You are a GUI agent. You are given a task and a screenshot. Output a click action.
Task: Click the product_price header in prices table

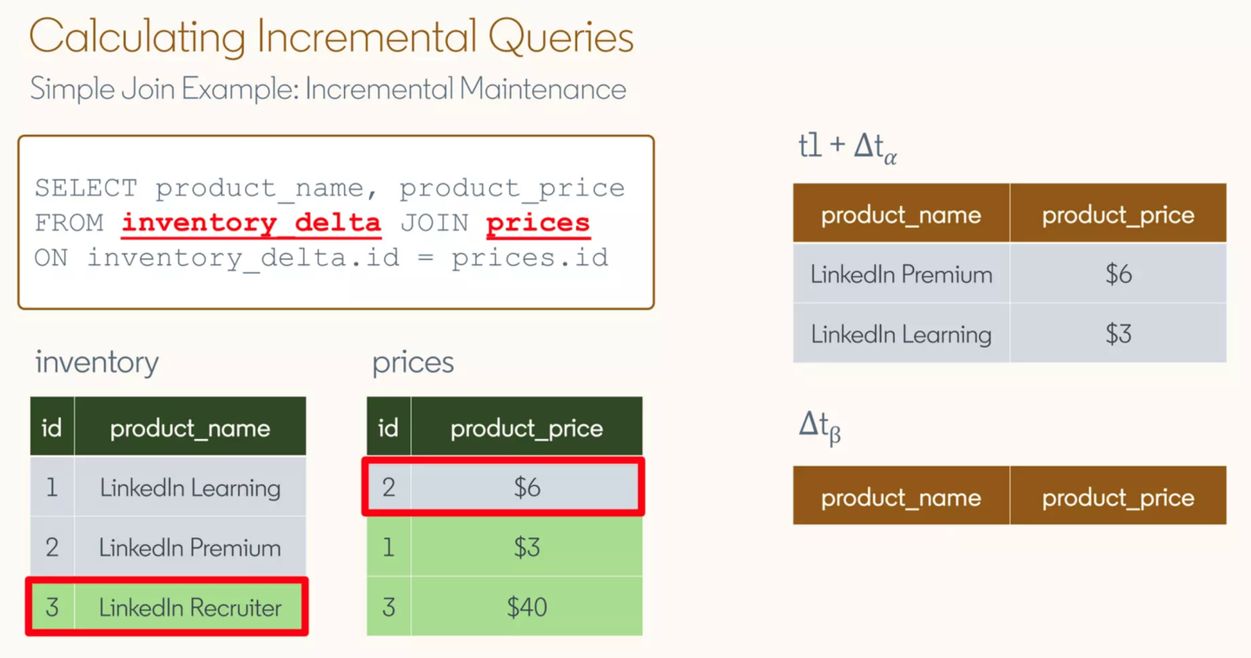[526, 427]
